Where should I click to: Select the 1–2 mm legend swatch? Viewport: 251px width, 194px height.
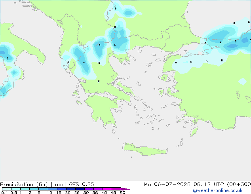pyautogui.click(x=25, y=189)
